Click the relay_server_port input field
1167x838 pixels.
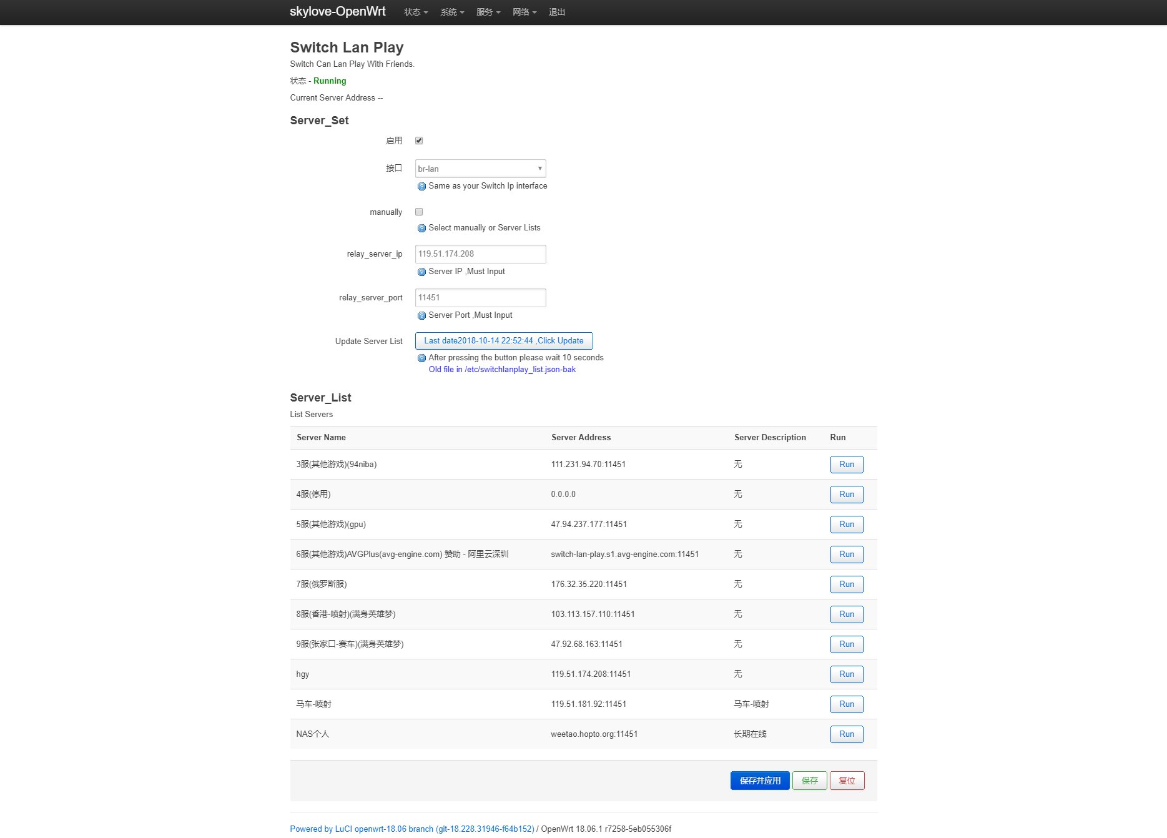(x=480, y=298)
